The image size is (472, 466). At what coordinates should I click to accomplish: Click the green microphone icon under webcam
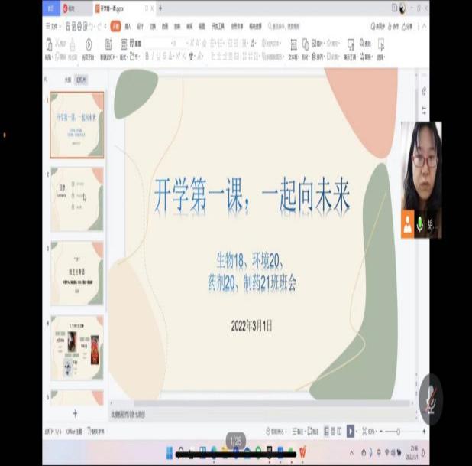(420, 224)
